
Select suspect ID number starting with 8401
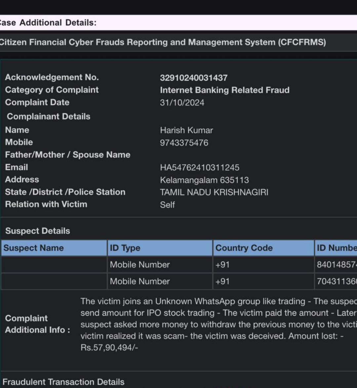336,265
